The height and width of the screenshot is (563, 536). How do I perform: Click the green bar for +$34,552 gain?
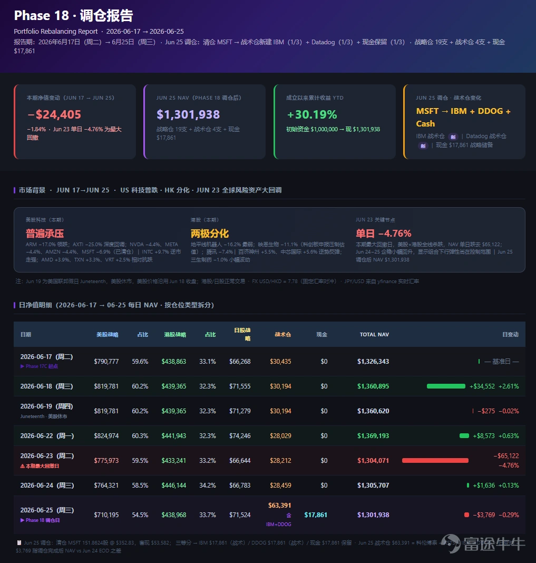(x=446, y=386)
